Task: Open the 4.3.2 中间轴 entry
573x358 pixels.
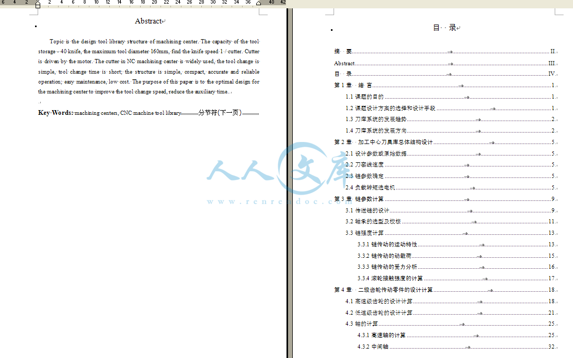Action: pyautogui.click(x=456, y=347)
